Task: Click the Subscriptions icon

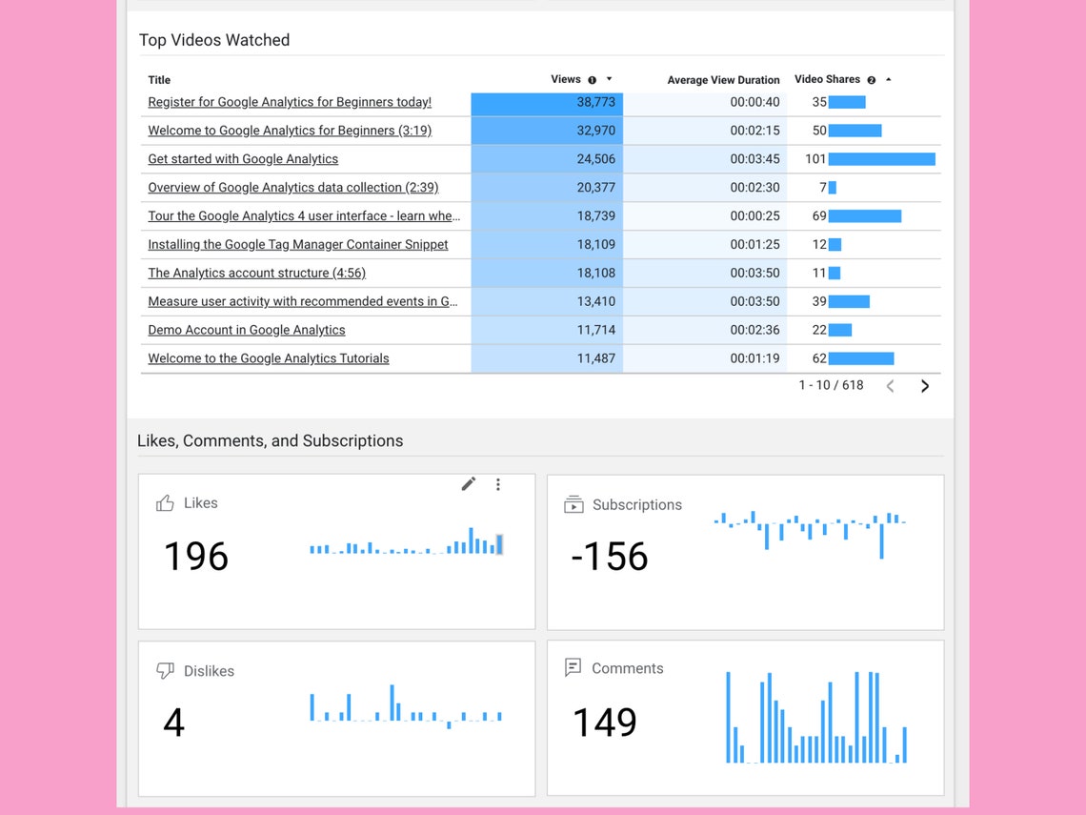Action: pyautogui.click(x=573, y=504)
